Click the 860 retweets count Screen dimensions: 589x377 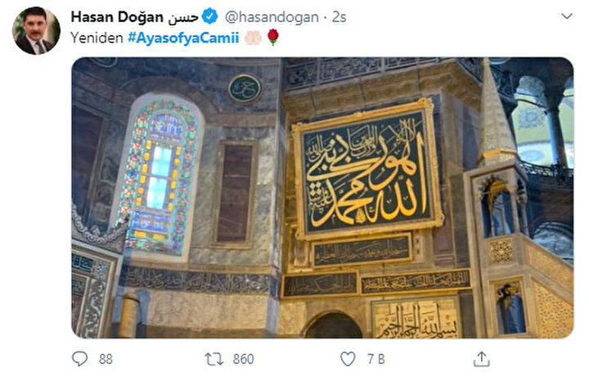[x=244, y=359]
